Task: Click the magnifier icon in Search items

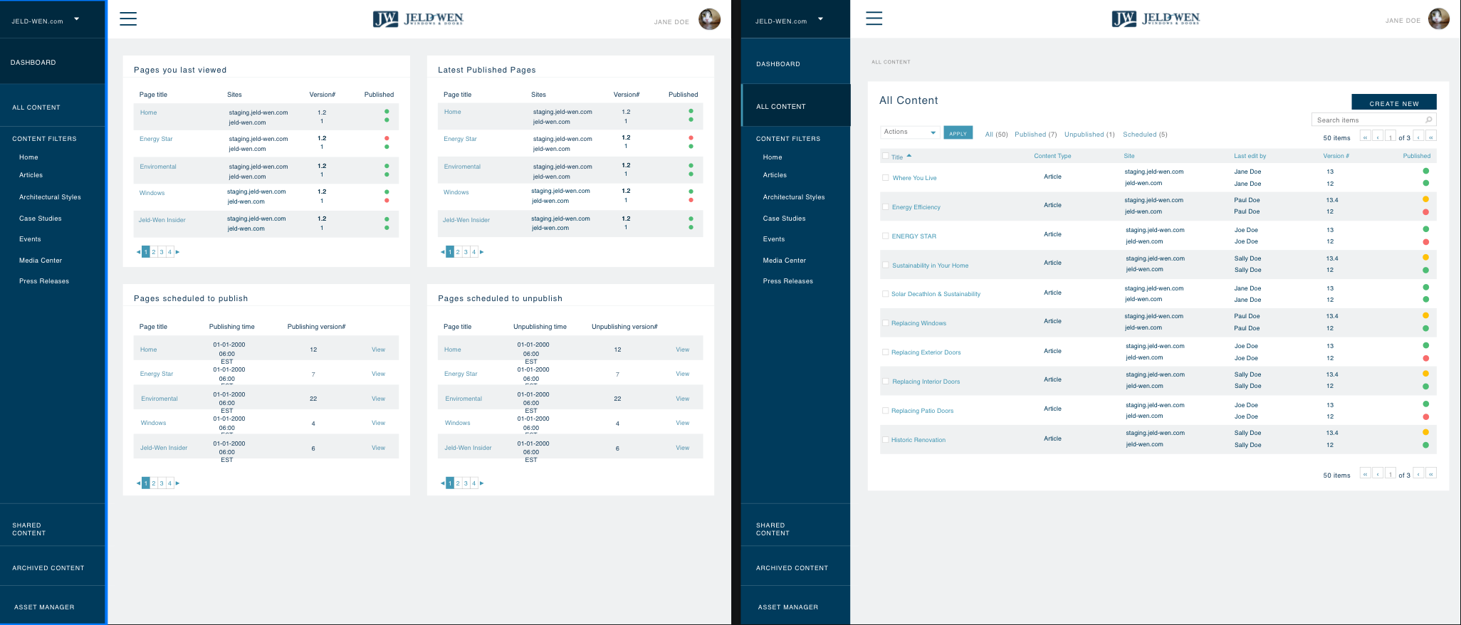Action: pos(1428,120)
